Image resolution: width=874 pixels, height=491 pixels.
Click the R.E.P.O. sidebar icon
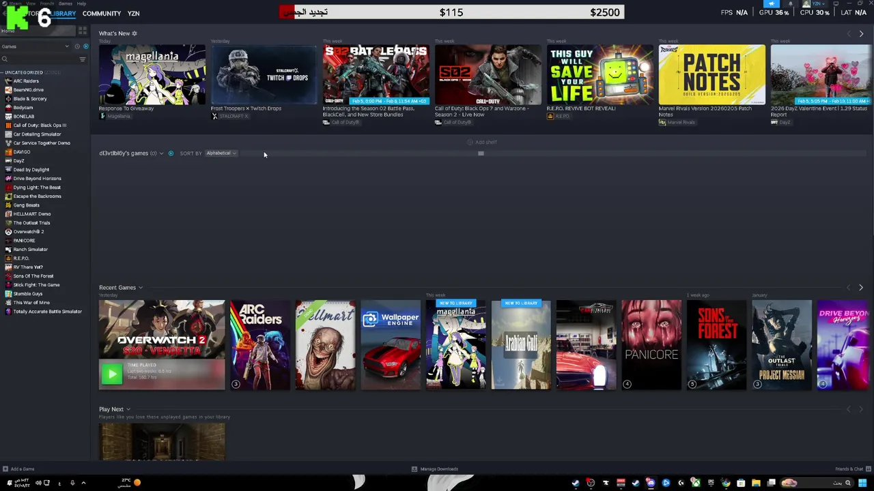8,258
